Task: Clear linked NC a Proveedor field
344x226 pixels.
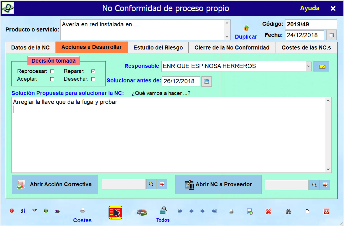Action: 325,185
